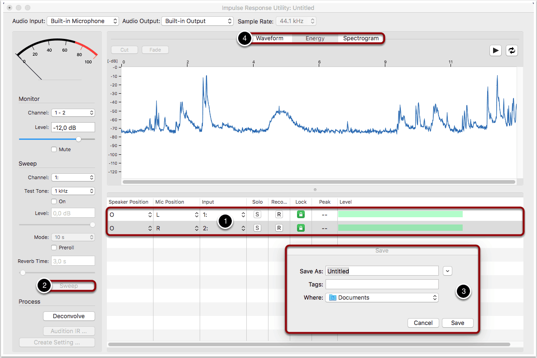This screenshot has height=358, width=537.
Task: Enable the Mute checkbox under Monitor
Action: 54,149
